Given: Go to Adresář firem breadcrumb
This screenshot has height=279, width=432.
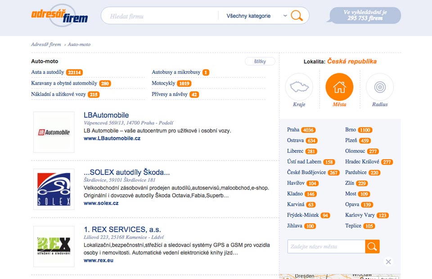Looking at the screenshot, I should coord(46,45).
